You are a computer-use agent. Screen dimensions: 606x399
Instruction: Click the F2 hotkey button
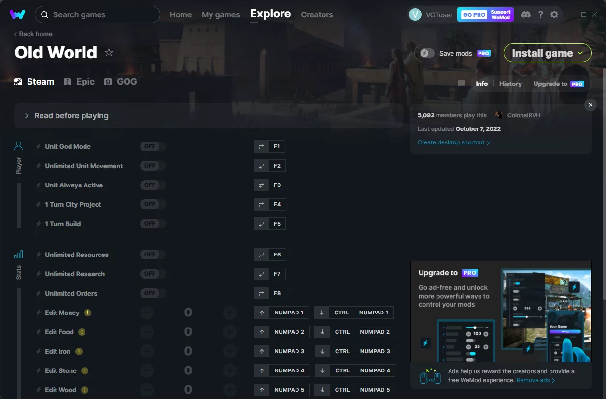[x=277, y=166]
